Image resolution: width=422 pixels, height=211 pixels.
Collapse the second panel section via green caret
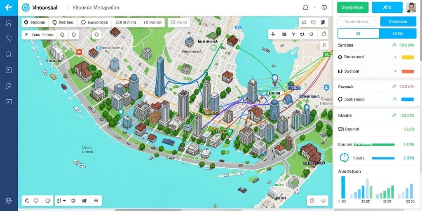(x=394, y=87)
